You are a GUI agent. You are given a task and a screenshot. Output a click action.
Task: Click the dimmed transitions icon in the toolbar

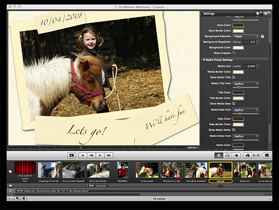pos(256,156)
